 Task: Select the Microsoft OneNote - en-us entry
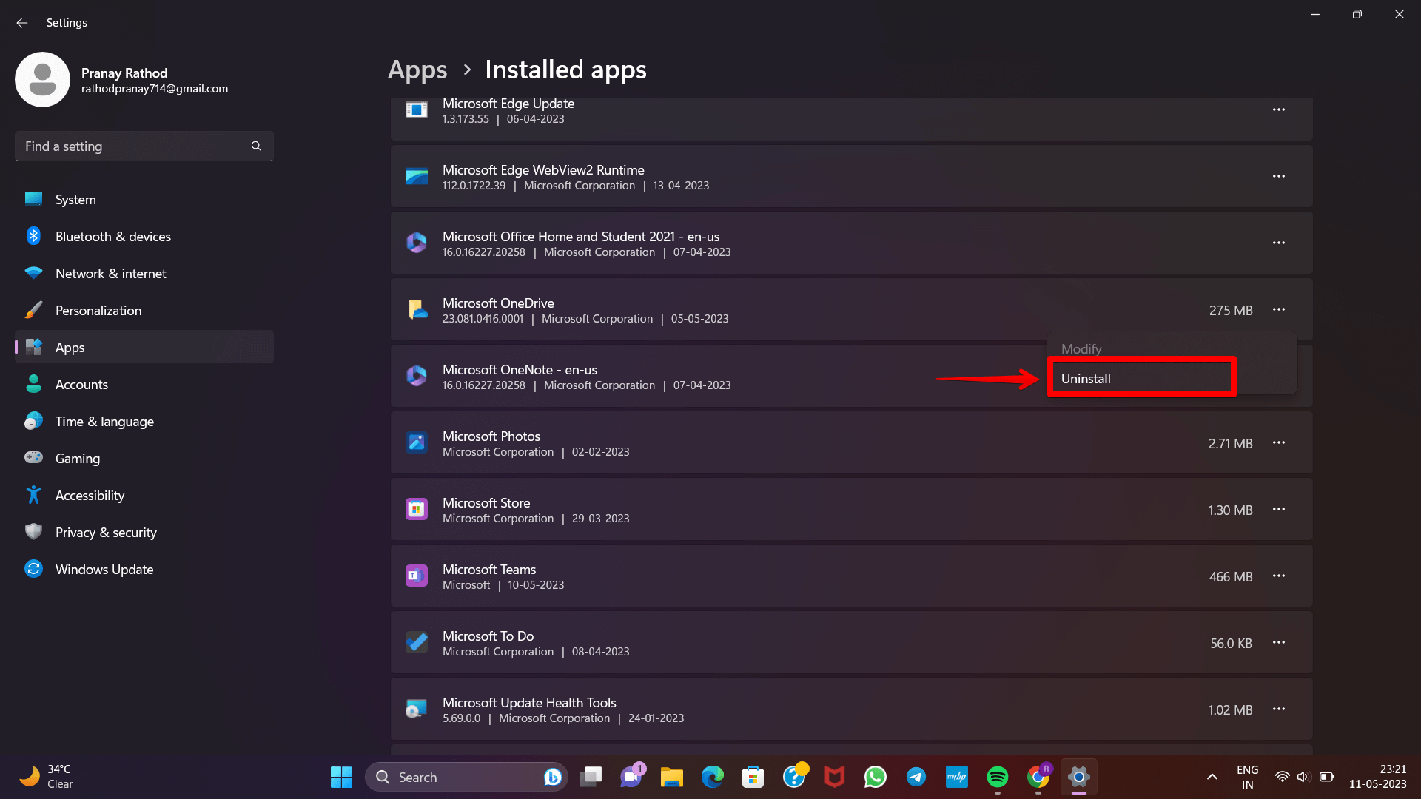[851, 377]
